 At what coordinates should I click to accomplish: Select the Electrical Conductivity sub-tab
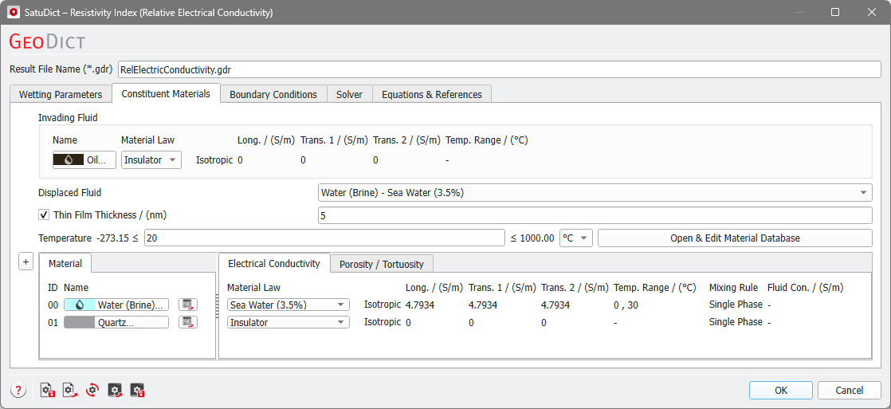point(274,263)
